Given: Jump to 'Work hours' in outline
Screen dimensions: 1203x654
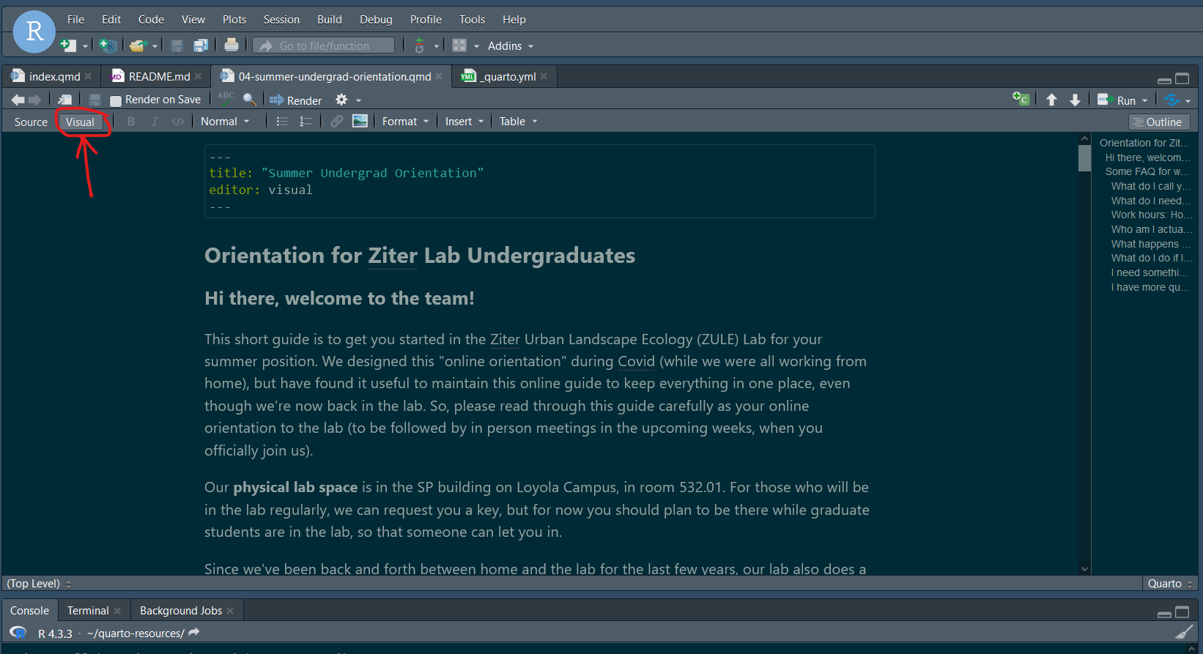Looking at the screenshot, I should click(x=1150, y=215).
